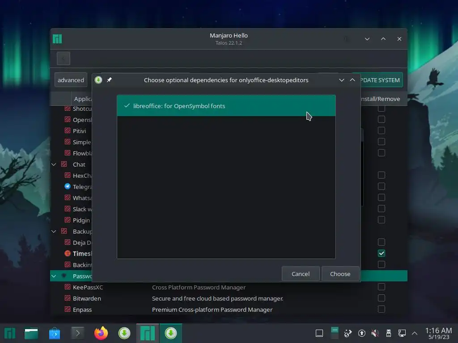Open the clock showing 1:16 AM

click(x=438, y=333)
